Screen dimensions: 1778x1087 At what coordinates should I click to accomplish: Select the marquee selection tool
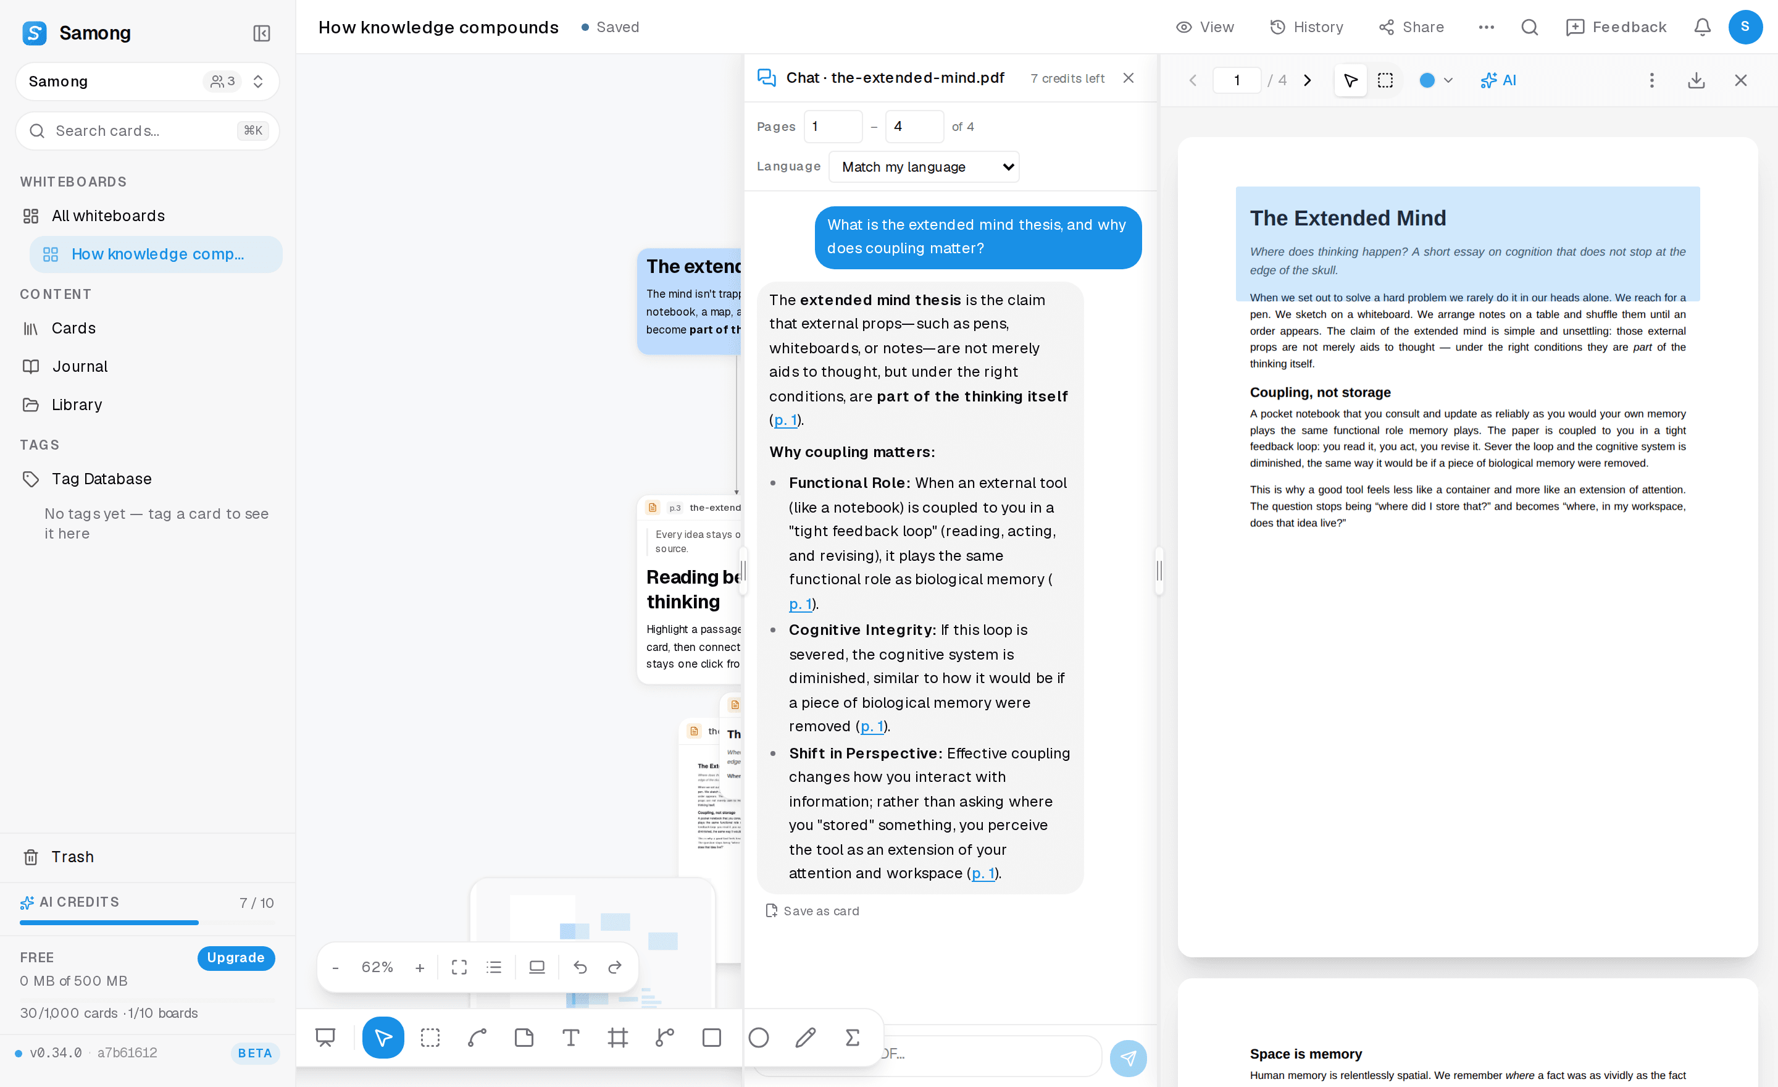(430, 1038)
